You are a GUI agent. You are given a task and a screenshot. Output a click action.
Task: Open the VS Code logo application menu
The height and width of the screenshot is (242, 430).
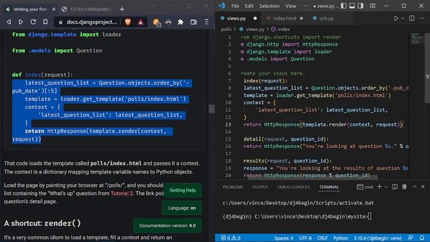pyautogui.click(x=222, y=6)
